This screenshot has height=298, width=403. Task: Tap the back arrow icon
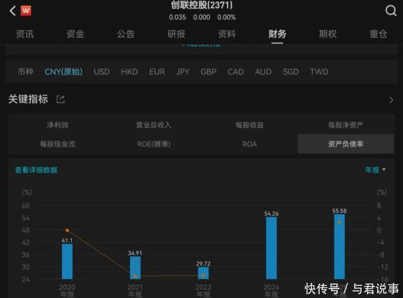[12, 11]
